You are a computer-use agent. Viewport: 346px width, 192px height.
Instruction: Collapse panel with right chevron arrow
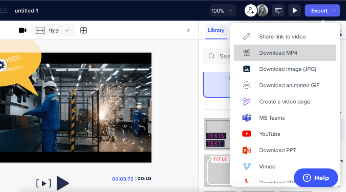188,30
